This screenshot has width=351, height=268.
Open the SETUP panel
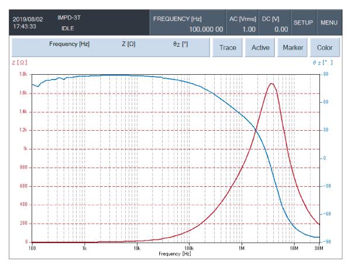coord(303,23)
